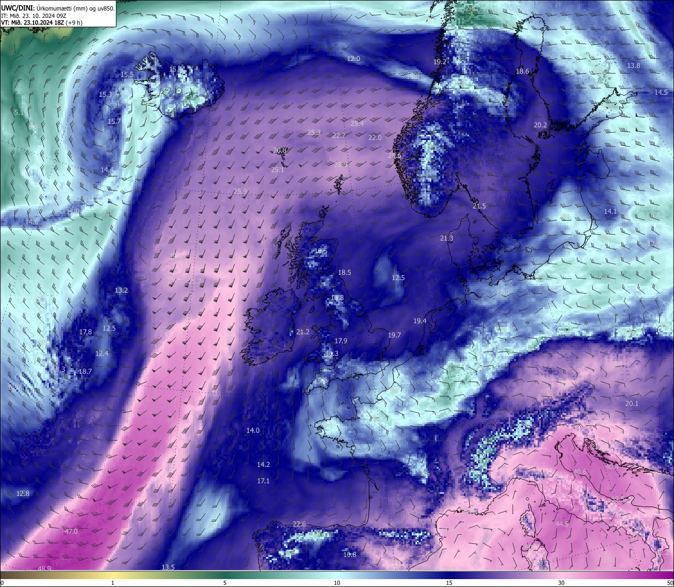
Task: Click the 18.6 value over northern Sweden
Action: pyautogui.click(x=522, y=72)
